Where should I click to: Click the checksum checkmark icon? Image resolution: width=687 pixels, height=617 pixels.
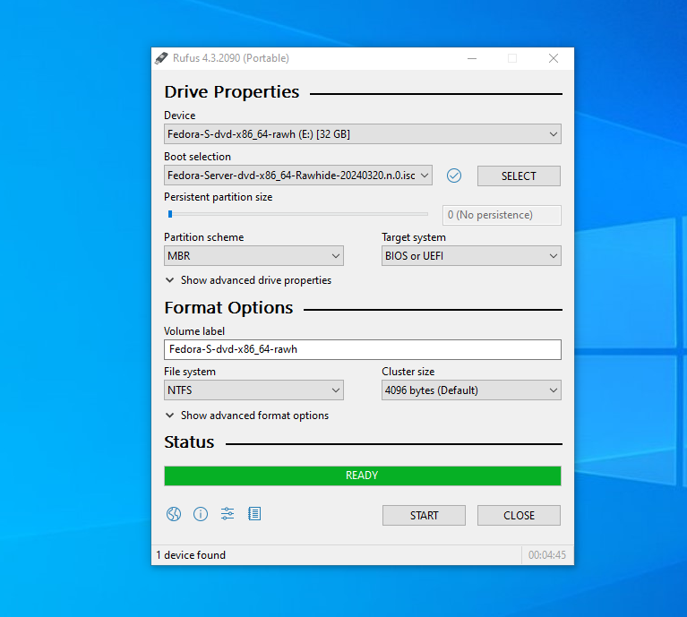coord(454,176)
